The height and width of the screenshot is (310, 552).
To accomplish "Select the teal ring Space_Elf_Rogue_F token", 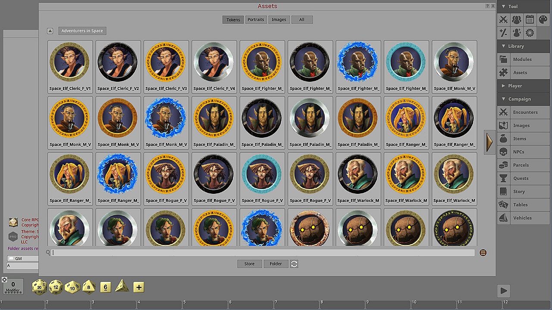I will (x=262, y=179).
